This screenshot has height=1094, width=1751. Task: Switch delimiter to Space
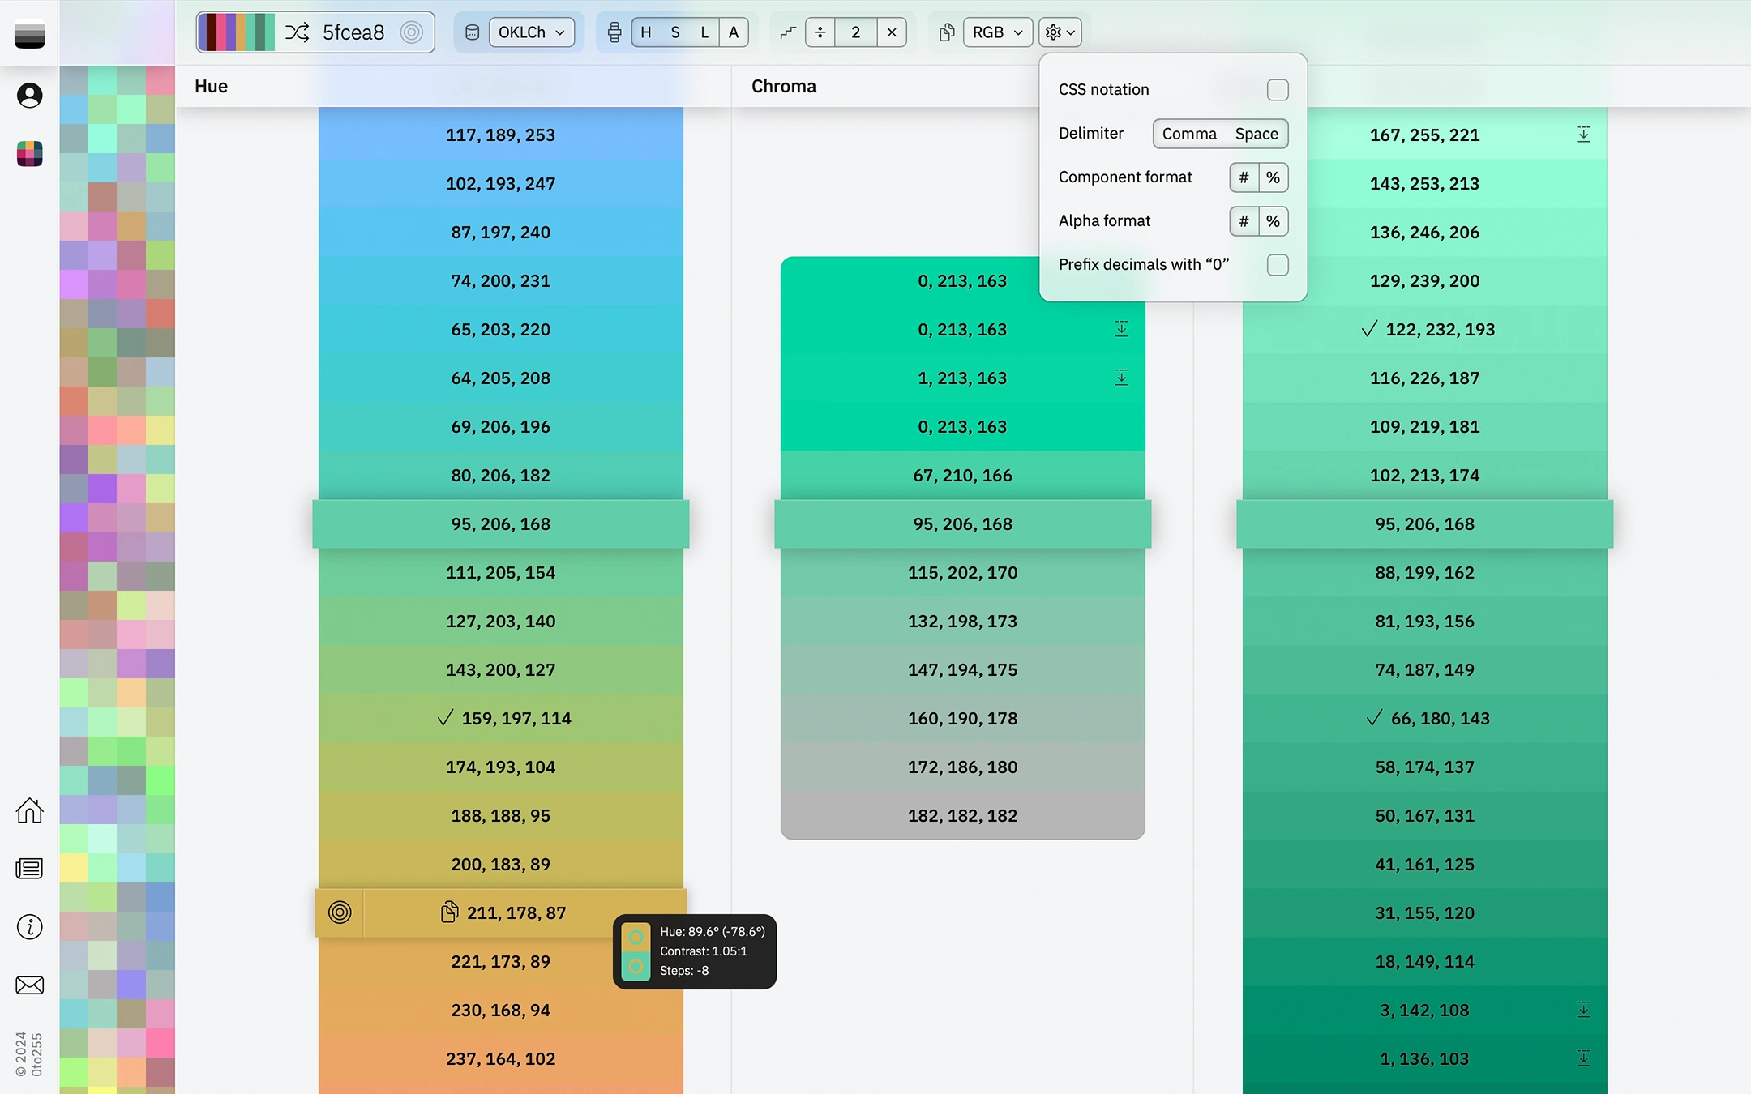[1255, 134]
